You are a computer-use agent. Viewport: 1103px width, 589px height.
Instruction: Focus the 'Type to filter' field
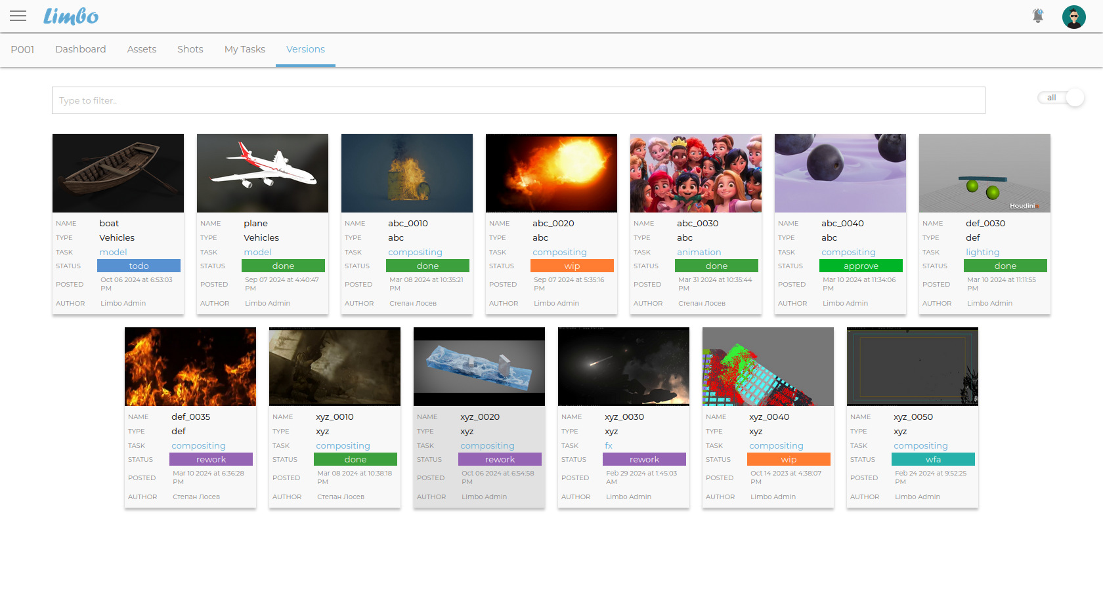click(518, 100)
